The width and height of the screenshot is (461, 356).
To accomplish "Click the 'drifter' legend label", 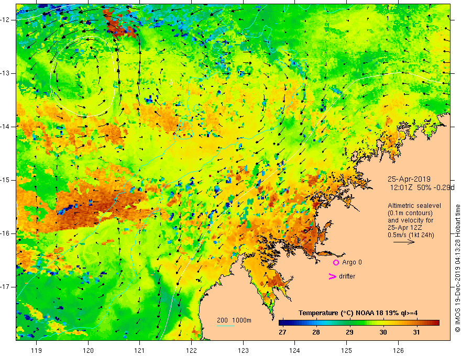I will pos(347,276).
